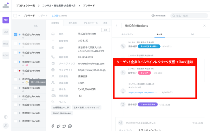Click the 受付NG(営業お断り) status badge
This screenshot has height=131, width=210.
pos(149,46)
